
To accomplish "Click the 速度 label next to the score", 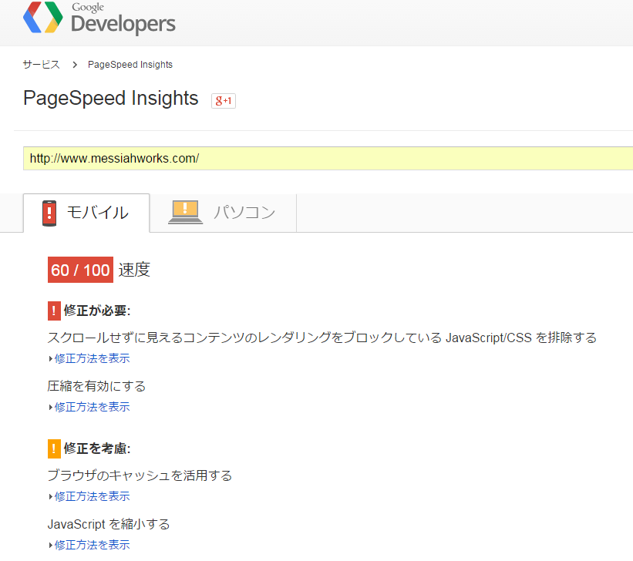I will pyautogui.click(x=134, y=270).
